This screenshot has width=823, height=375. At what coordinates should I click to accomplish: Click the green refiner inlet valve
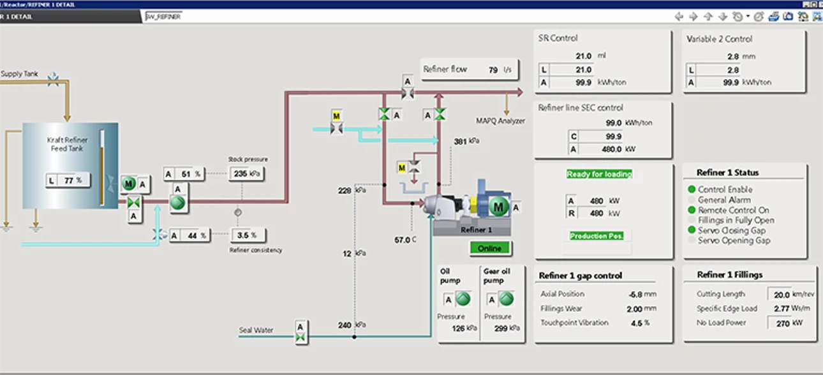point(384,114)
